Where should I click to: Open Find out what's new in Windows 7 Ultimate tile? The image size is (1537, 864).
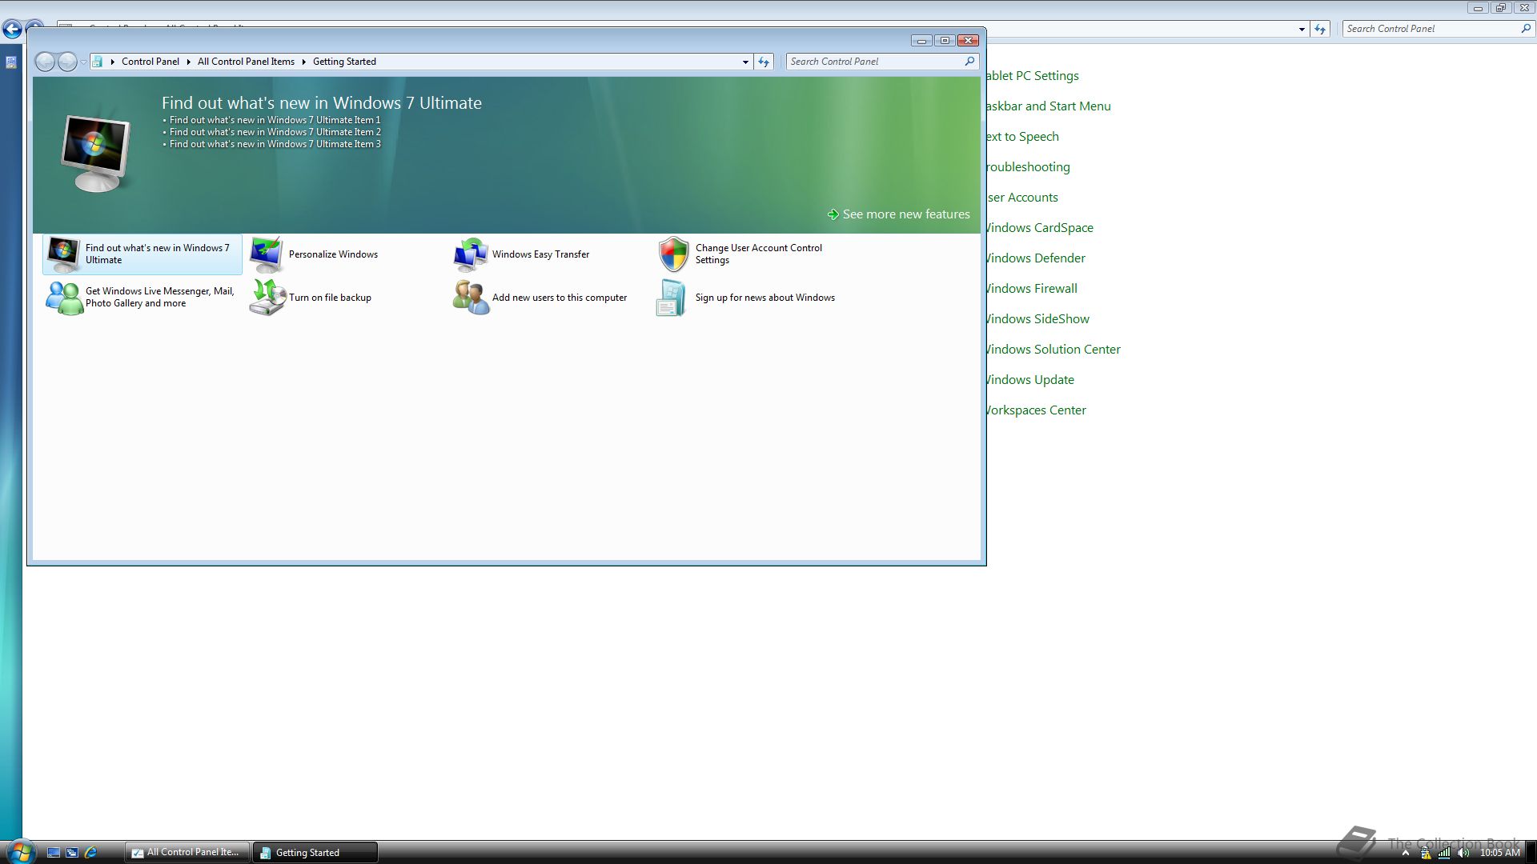coord(142,254)
